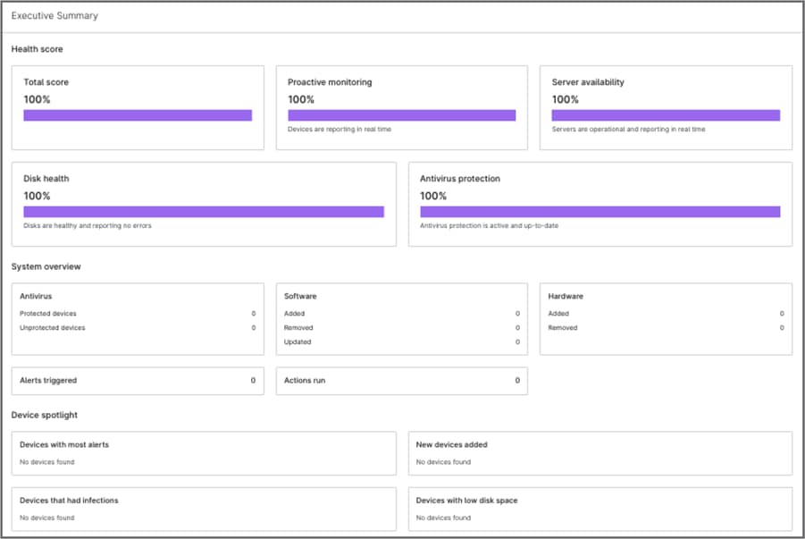Click the Unprotected devices count value

point(254,328)
